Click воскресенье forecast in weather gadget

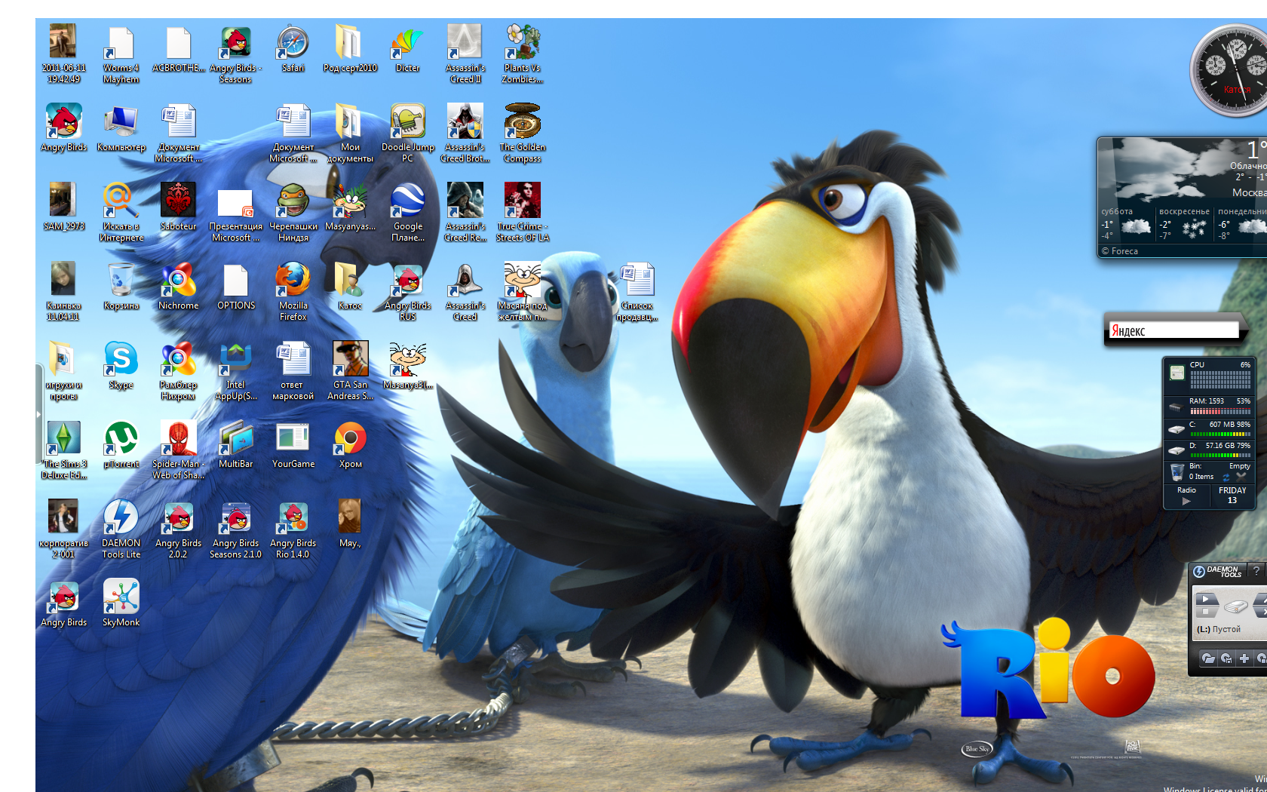tap(1184, 224)
